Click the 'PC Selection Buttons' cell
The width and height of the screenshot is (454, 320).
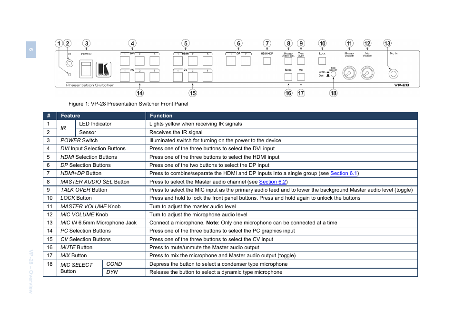[101, 231]
